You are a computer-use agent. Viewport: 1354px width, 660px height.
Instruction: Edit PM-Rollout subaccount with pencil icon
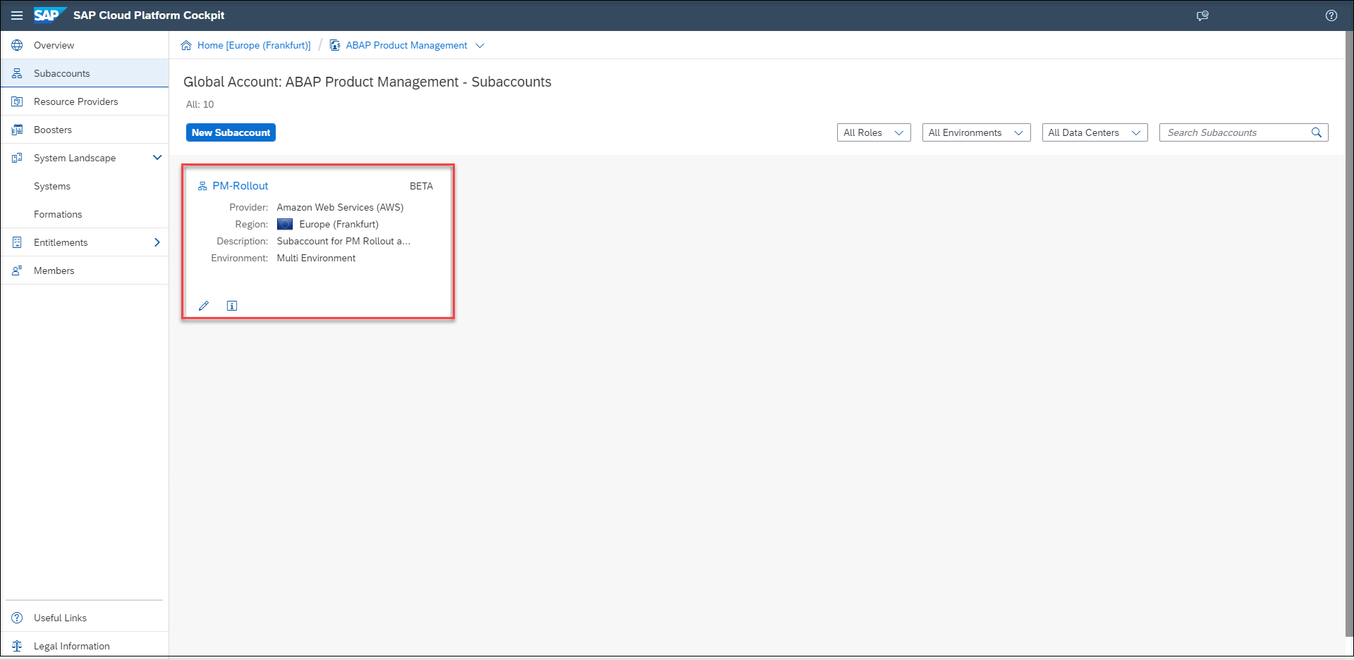coord(204,306)
